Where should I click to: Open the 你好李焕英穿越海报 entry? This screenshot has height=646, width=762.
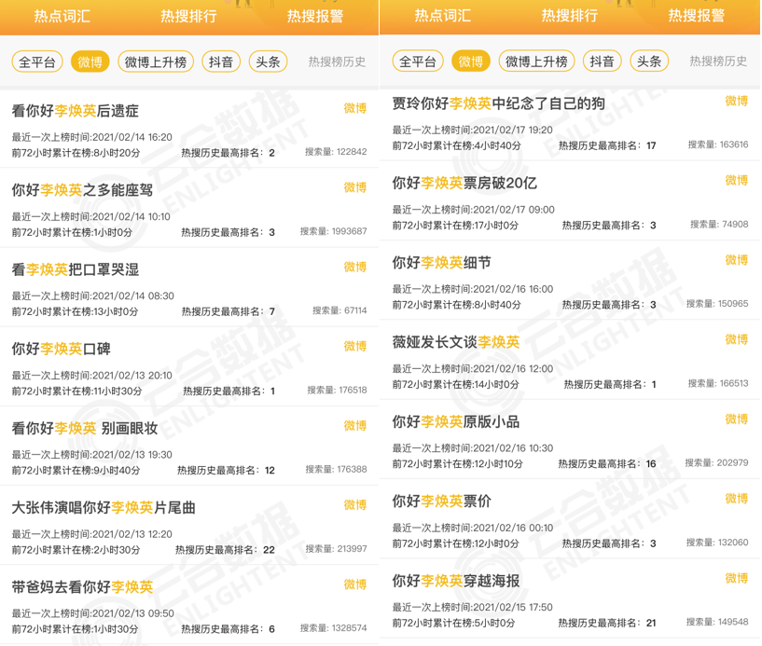(x=570, y=598)
